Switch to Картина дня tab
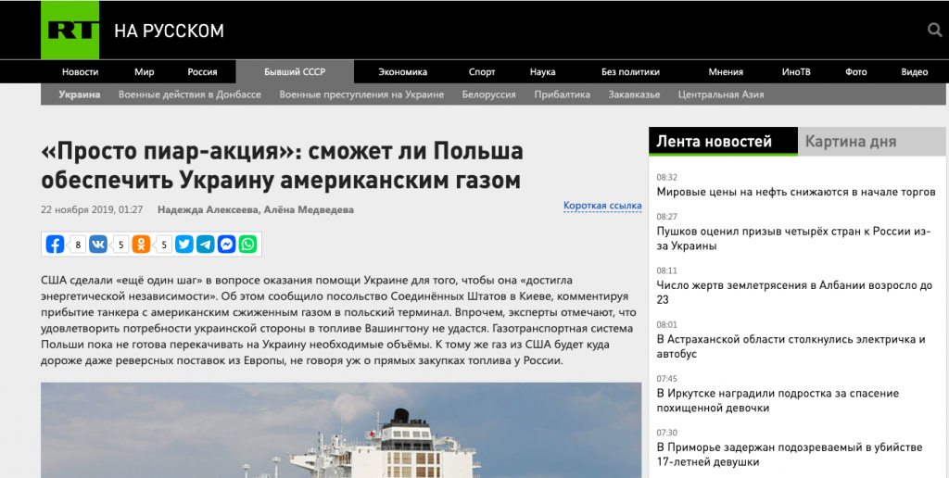The height and width of the screenshot is (478, 949). pyautogui.click(x=871, y=142)
